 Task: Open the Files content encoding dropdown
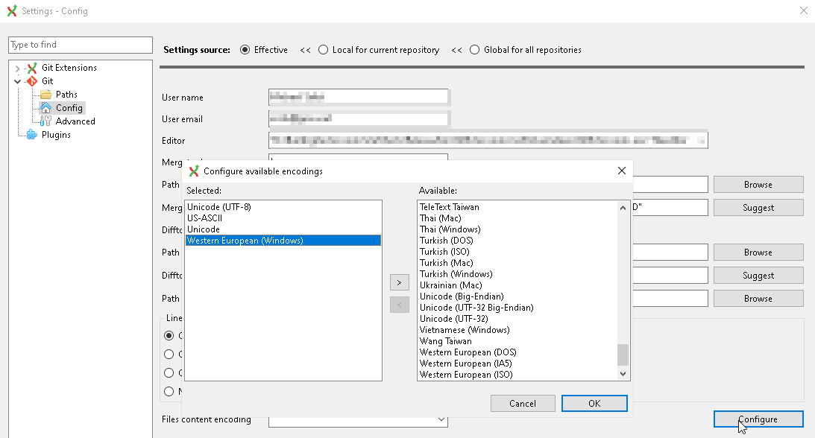440,419
